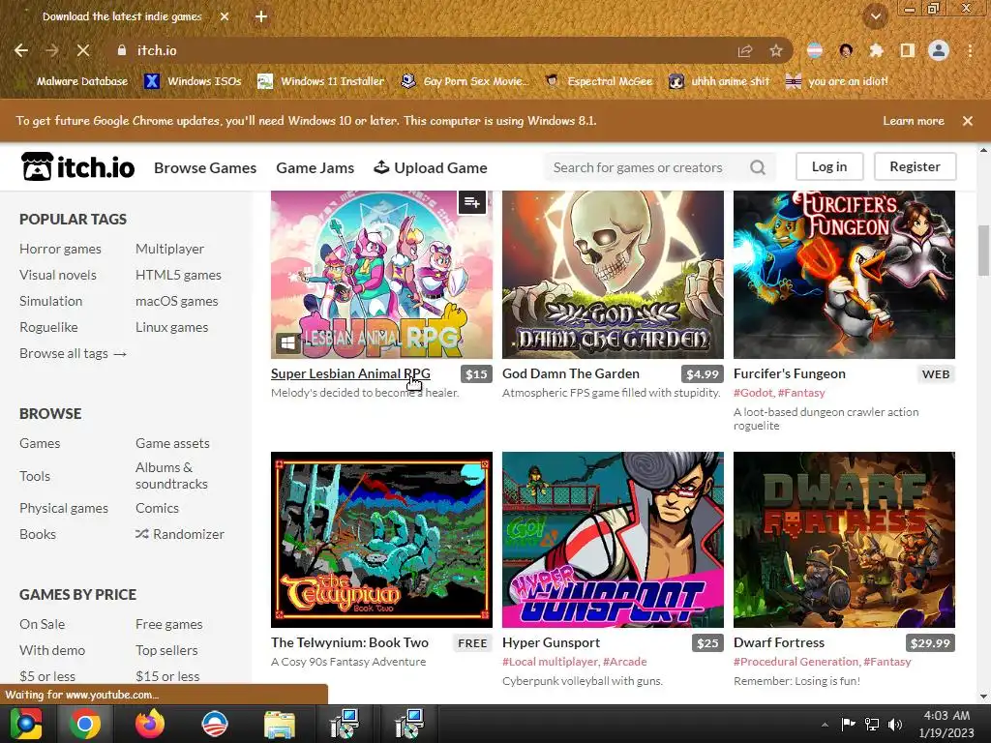Screen dimensions: 991x743
Task: Click the Windows platform icon on Super Lesbian Animal RPG
Action: click(x=286, y=343)
